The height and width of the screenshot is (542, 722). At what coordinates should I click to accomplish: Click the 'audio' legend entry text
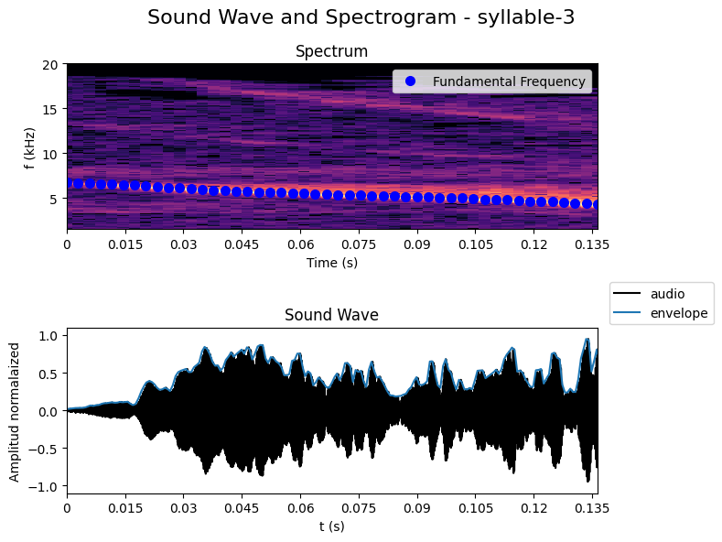[667, 294]
